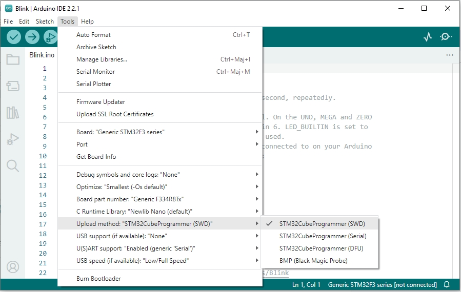
Task: Open the Debug sidebar icon
Action: point(13,139)
